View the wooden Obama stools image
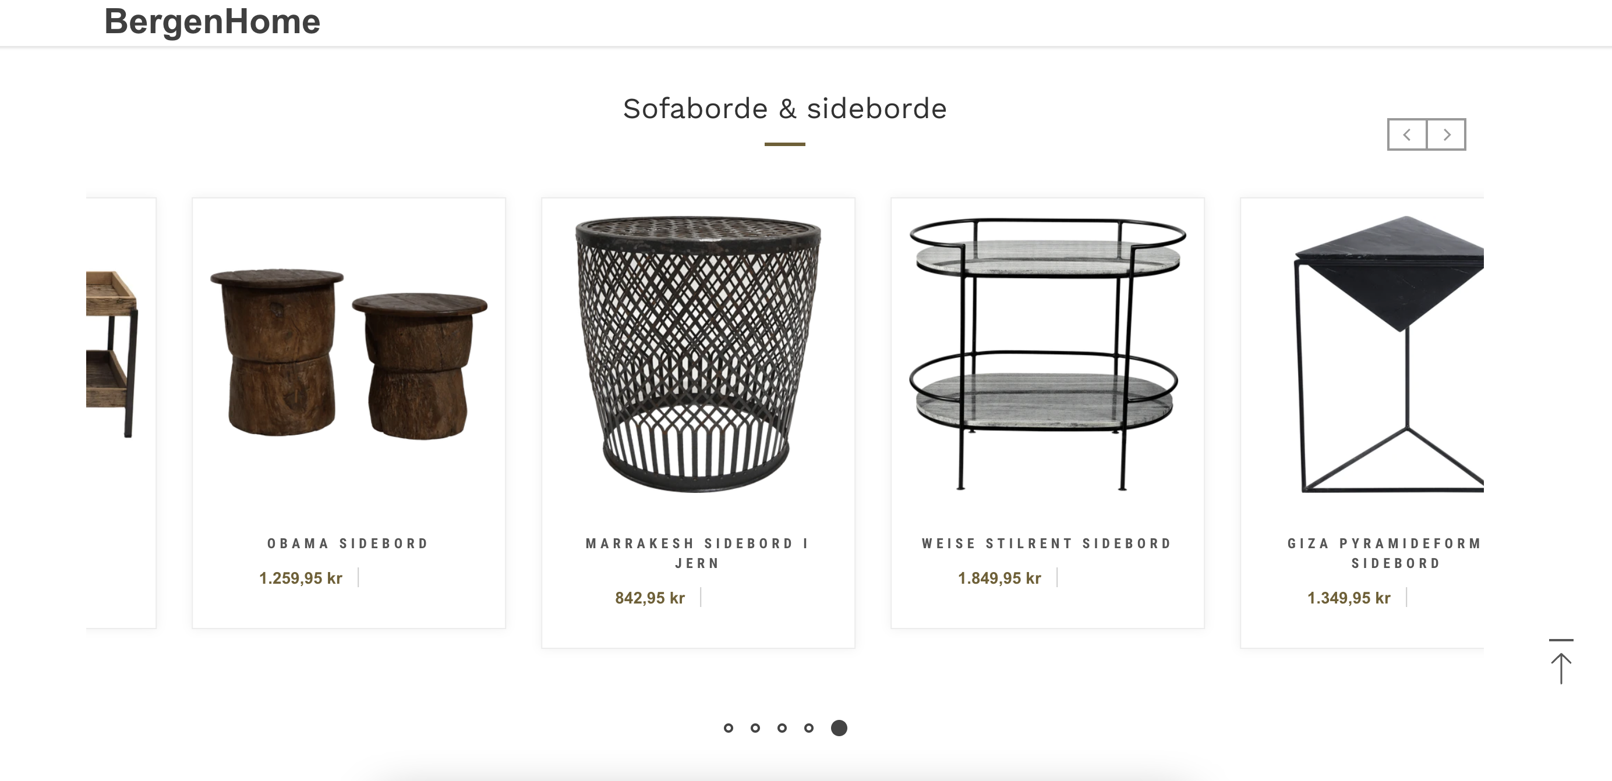Viewport: 1612px width, 781px height. (349, 353)
